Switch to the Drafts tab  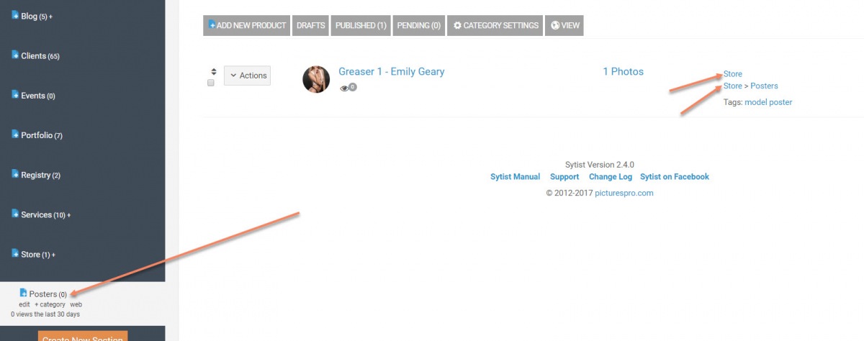[311, 25]
